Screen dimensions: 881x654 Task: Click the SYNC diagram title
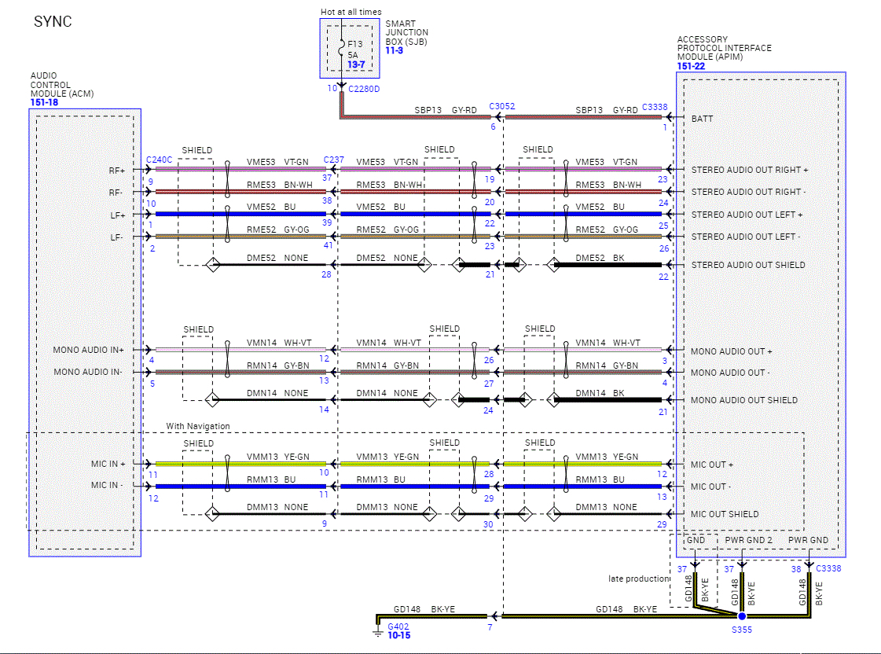53,21
